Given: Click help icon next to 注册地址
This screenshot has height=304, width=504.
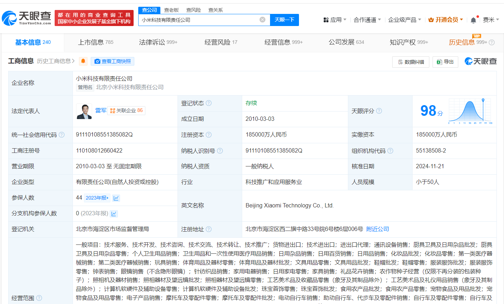Looking at the screenshot, I should coord(209,229).
